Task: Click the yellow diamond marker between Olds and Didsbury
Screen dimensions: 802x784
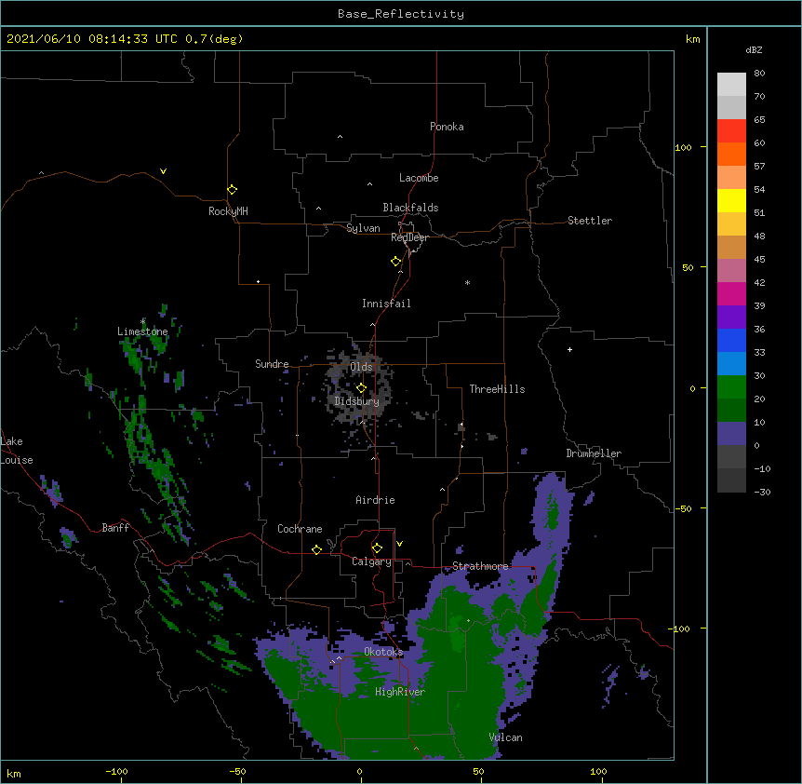Action: (361, 387)
